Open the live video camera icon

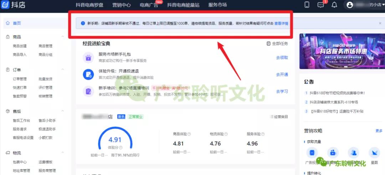click(333, 153)
